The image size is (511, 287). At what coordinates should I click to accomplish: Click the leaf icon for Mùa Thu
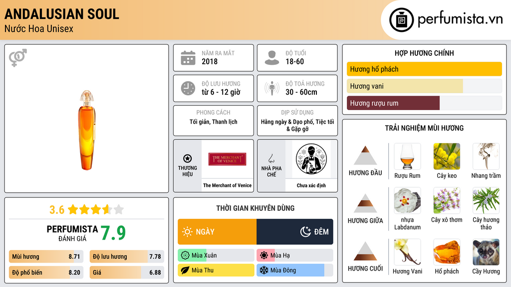point(185,270)
